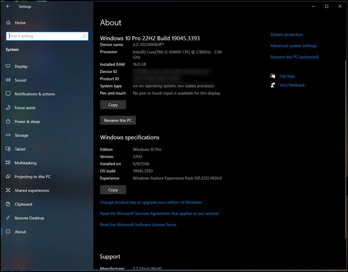348x272 pixels.
Task: Open Change product key or upgrade link
Action: click(151, 202)
